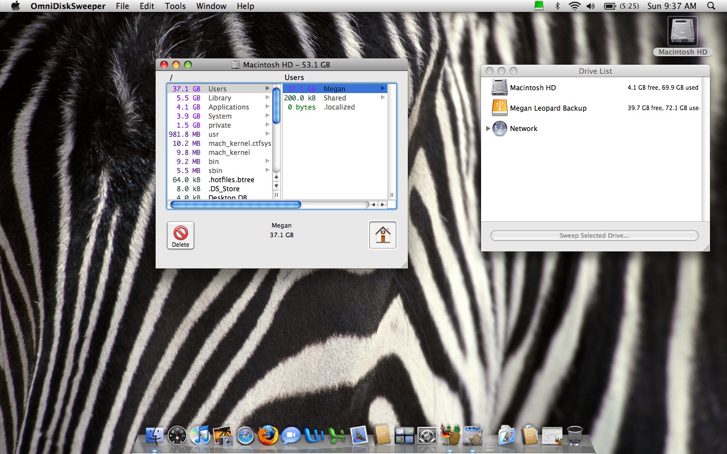The image size is (727, 454).
Task: Click the Bluetooth icon in the menu bar
Action: point(557,6)
